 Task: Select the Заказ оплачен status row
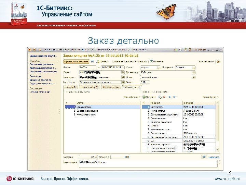102,107
